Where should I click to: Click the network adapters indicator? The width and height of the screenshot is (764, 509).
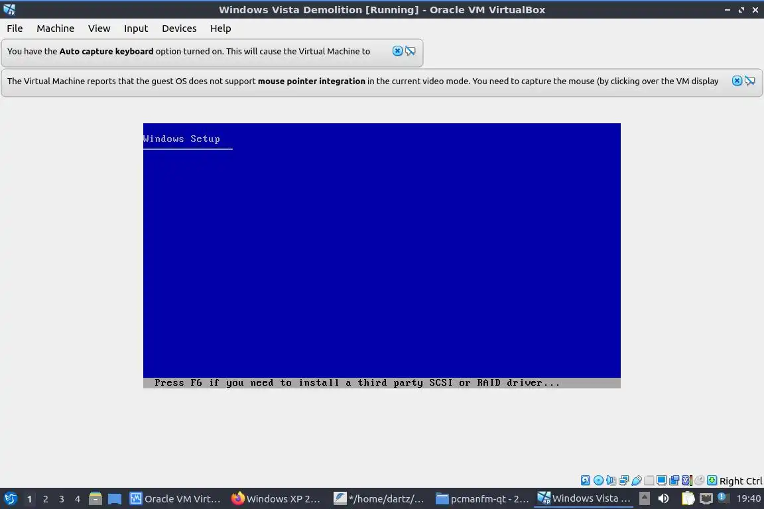point(623,481)
